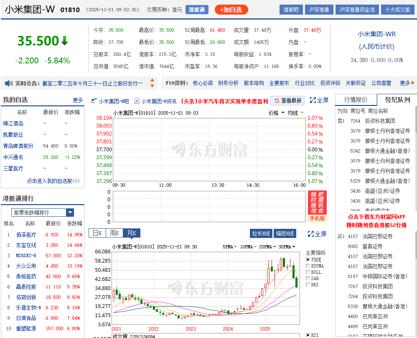This screenshot has width=417, height=338.
Task: Open the 中兴通讯 watchlist stock
Action: pyautogui.click(x=13, y=157)
